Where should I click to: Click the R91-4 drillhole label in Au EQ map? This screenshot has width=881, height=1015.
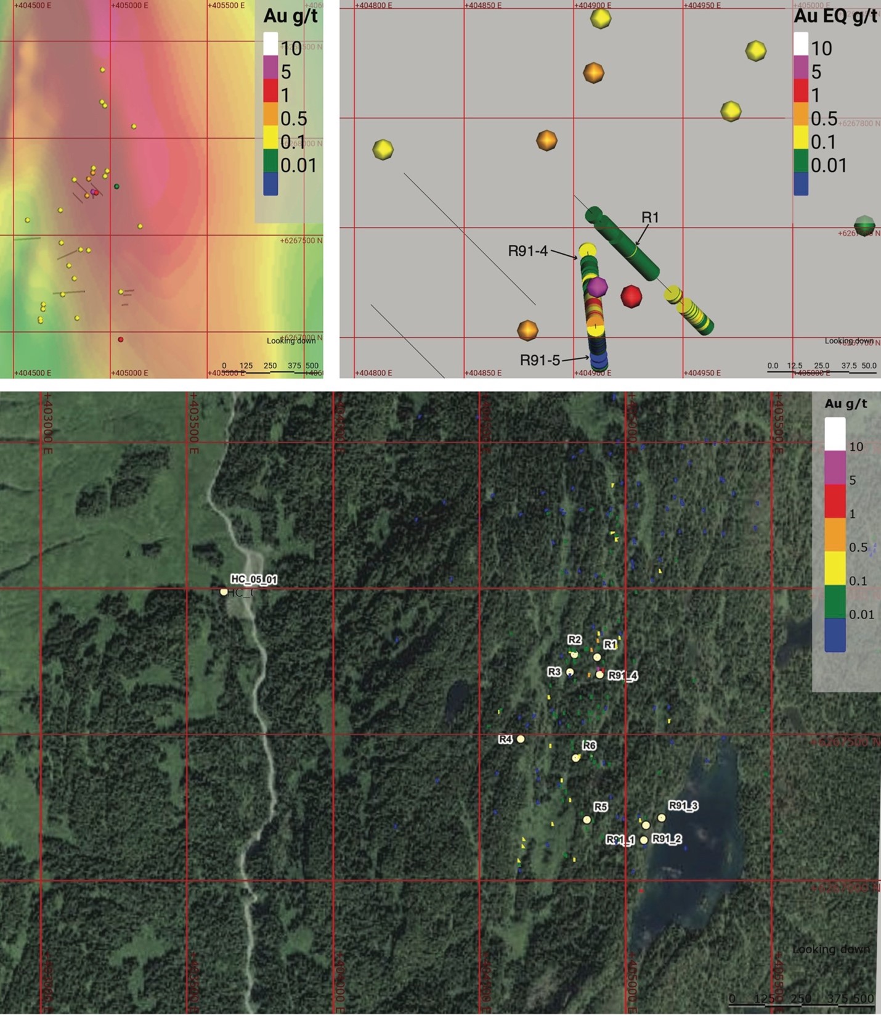[527, 251]
